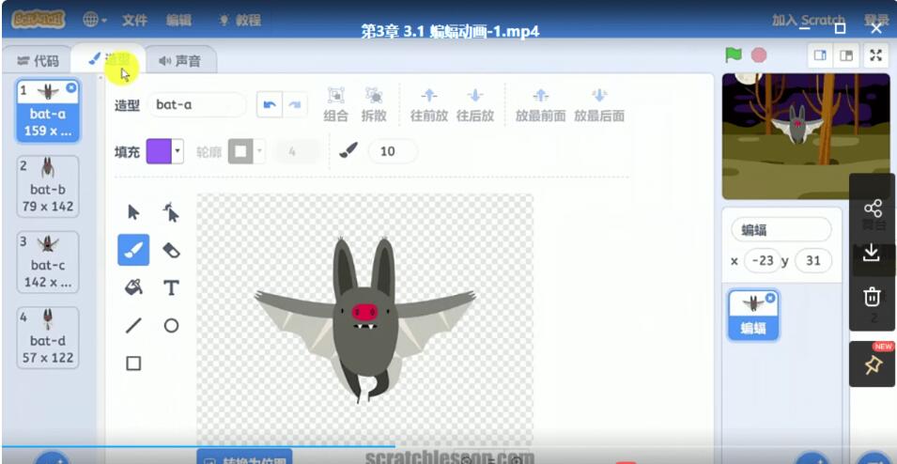Switch to small stage layout
This screenshot has width=897, height=464.
click(820, 54)
